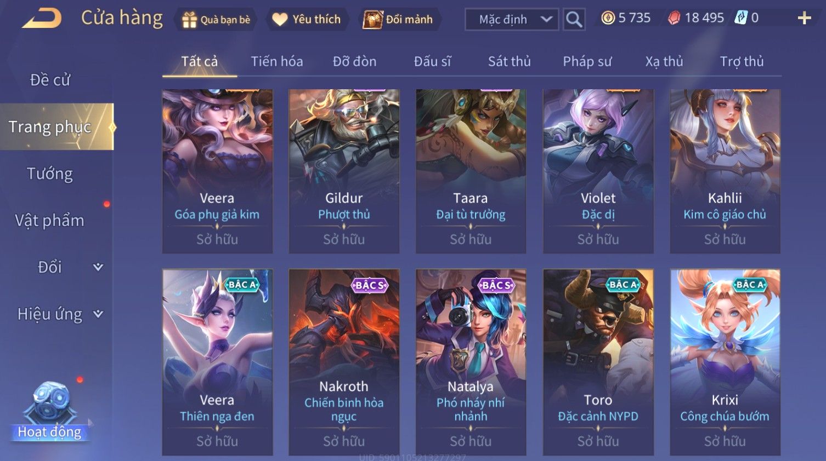The height and width of the screenshot is (461, 826).
Task: Open Quà bạn bè gift button
Action: pos(216,20)
